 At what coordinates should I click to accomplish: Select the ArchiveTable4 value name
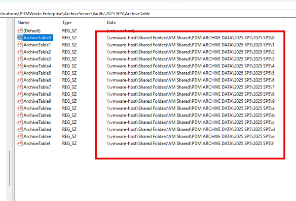tap(37, 66)
